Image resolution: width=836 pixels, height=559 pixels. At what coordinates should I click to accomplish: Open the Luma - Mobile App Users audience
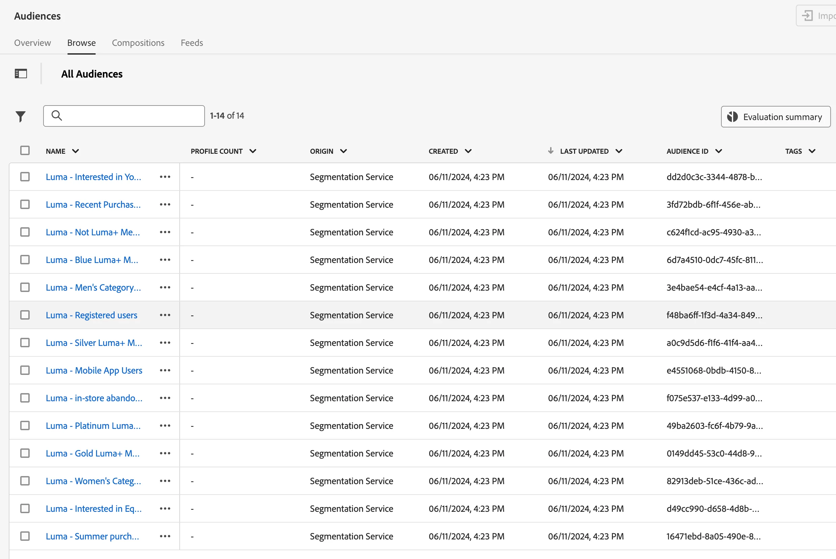94,371
